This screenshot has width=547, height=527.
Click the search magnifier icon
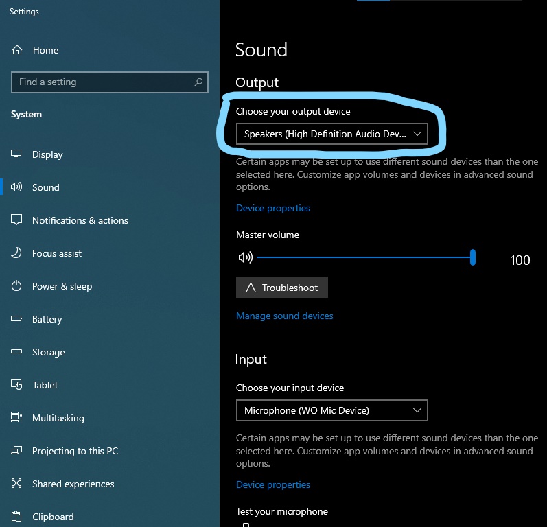point(198,82)
